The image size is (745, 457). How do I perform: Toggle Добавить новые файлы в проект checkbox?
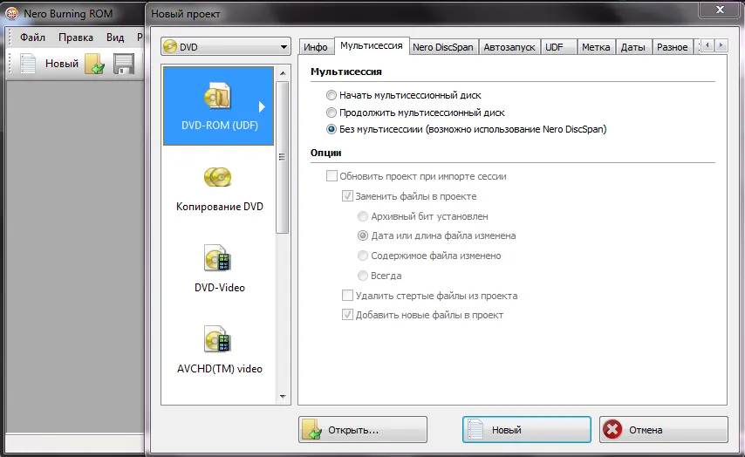pos(347,315)
